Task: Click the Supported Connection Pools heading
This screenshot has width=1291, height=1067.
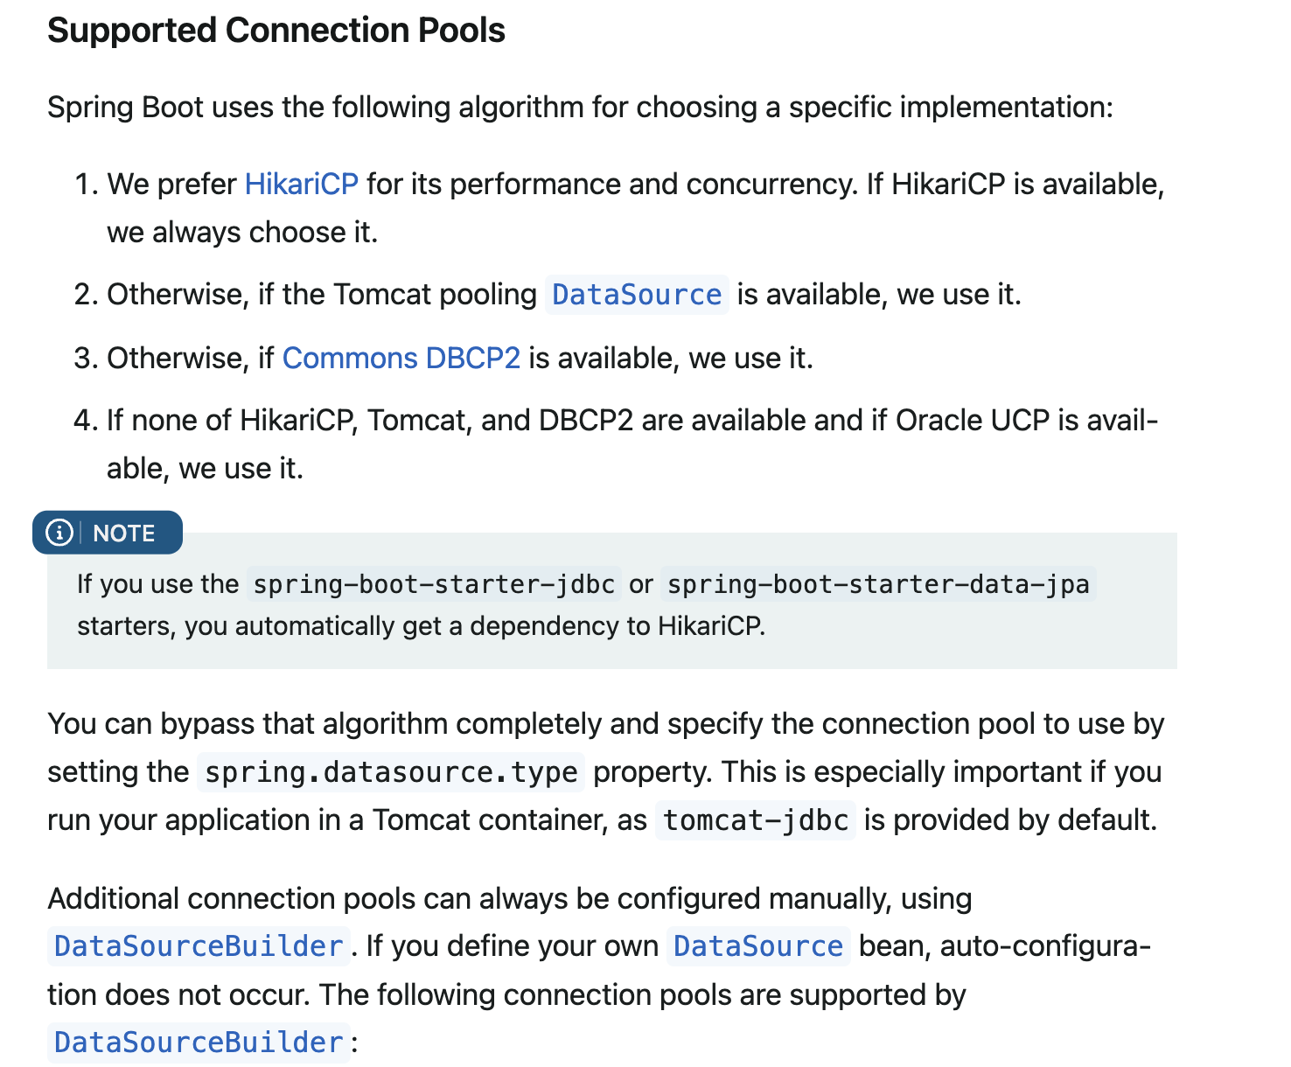Action: pyautogui.click(x=276, y=31)
